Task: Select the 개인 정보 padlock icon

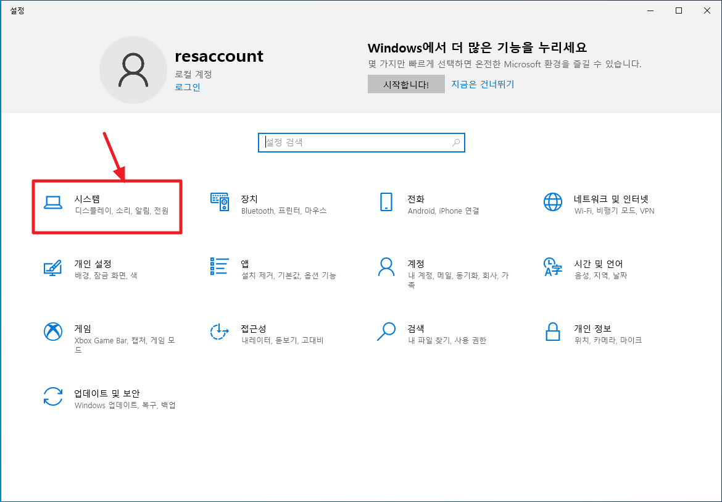Action: (x=552, y=332)
